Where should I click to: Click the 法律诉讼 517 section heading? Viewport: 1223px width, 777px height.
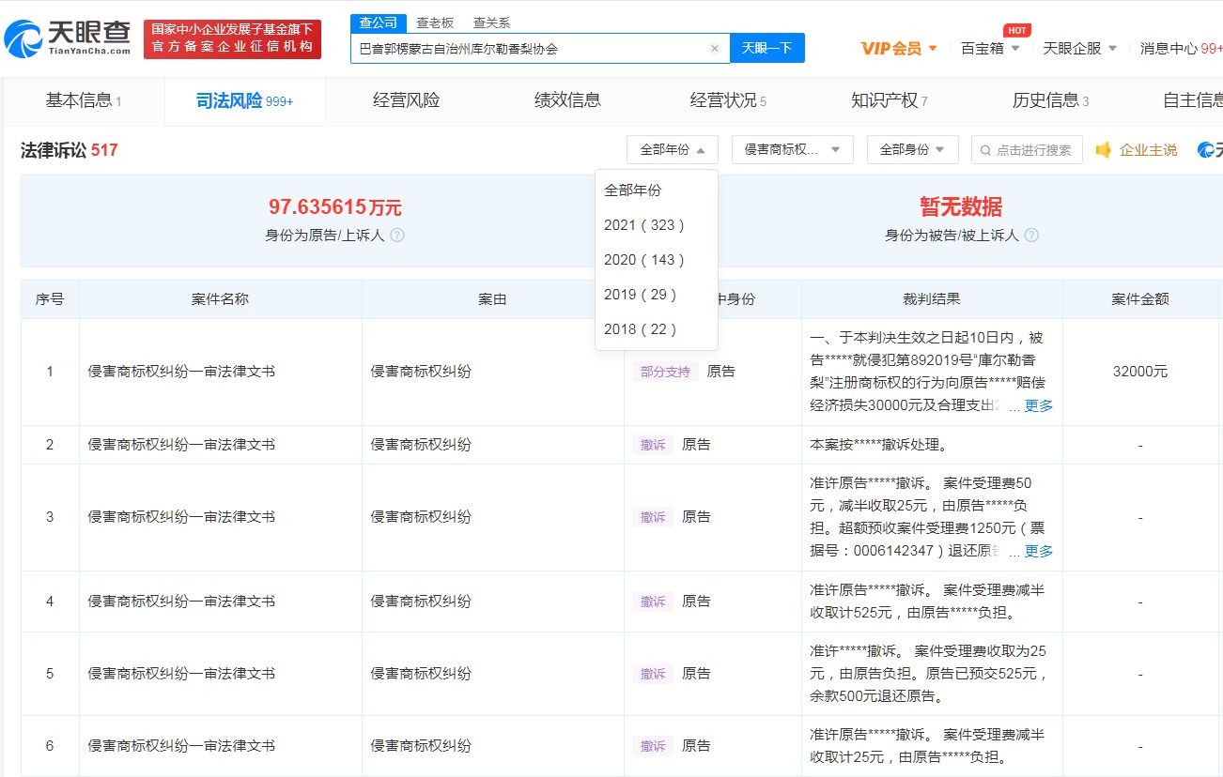pyautogui.click(x=70, y=150)
